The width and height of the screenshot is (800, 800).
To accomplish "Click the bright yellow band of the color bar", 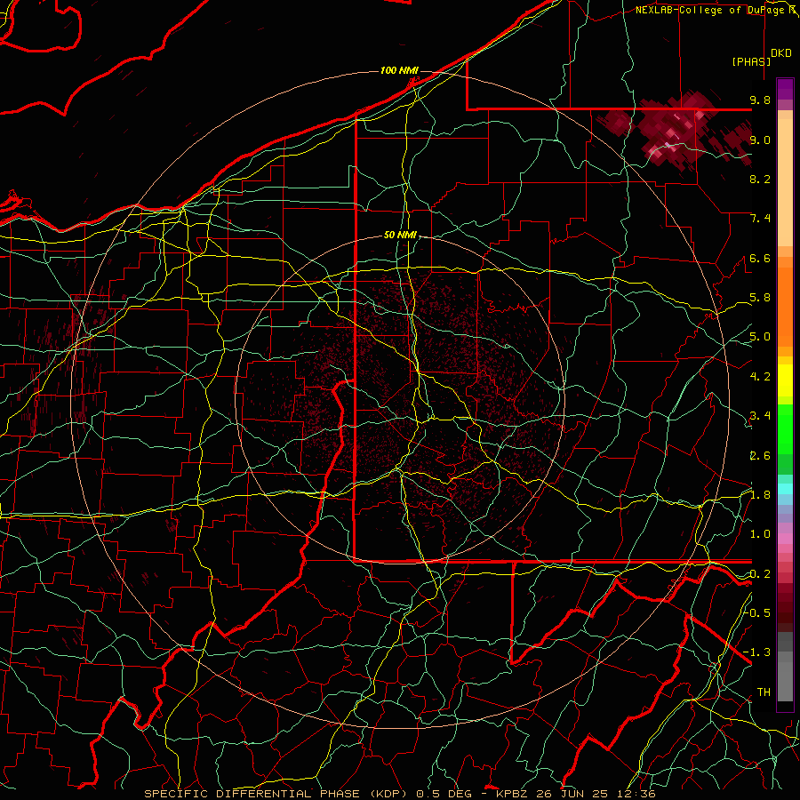I will point(785,380).
